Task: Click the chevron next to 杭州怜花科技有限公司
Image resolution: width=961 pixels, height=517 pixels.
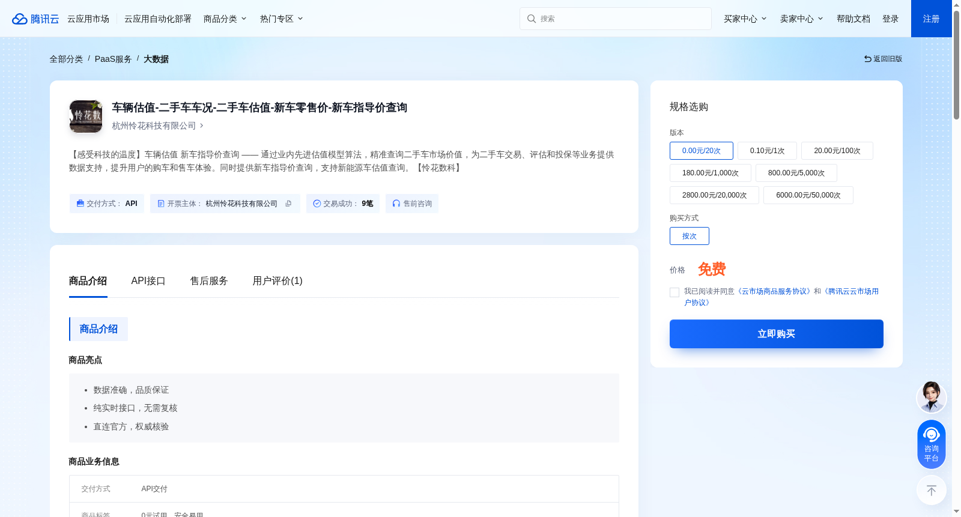Action: (x=202, y=125)
